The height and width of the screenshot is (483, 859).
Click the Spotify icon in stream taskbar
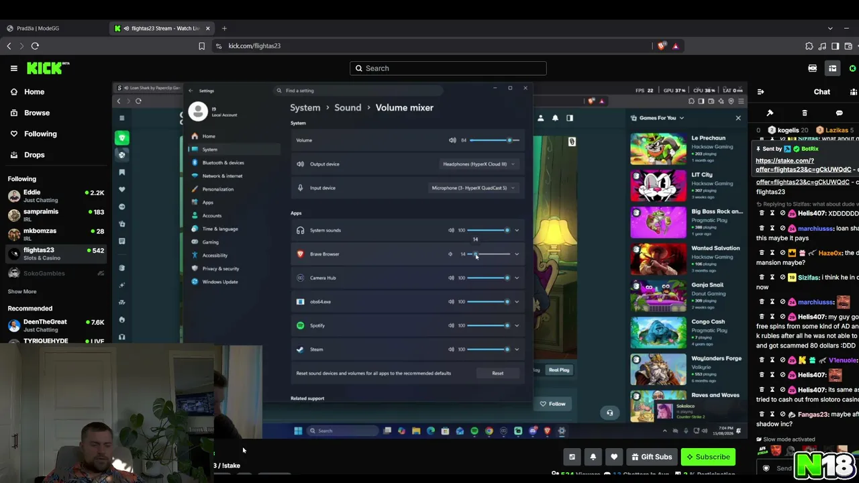pos(474,431)
